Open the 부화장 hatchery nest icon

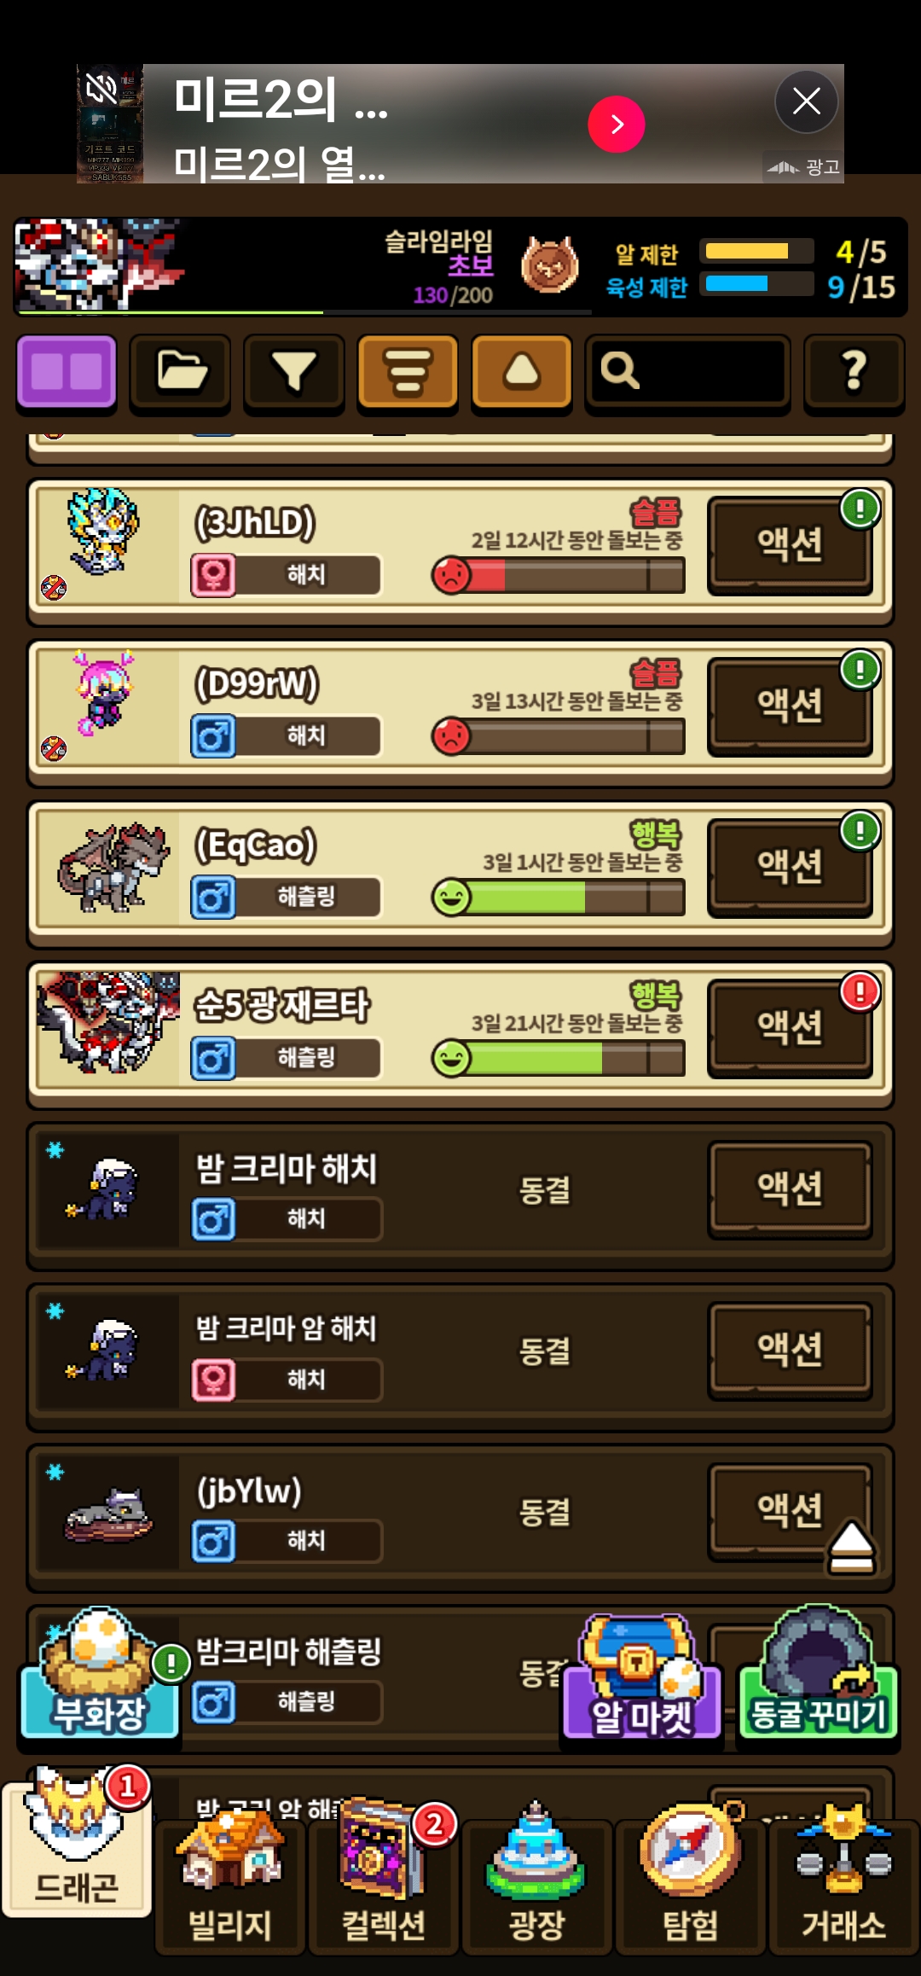tap(100, 1675)
